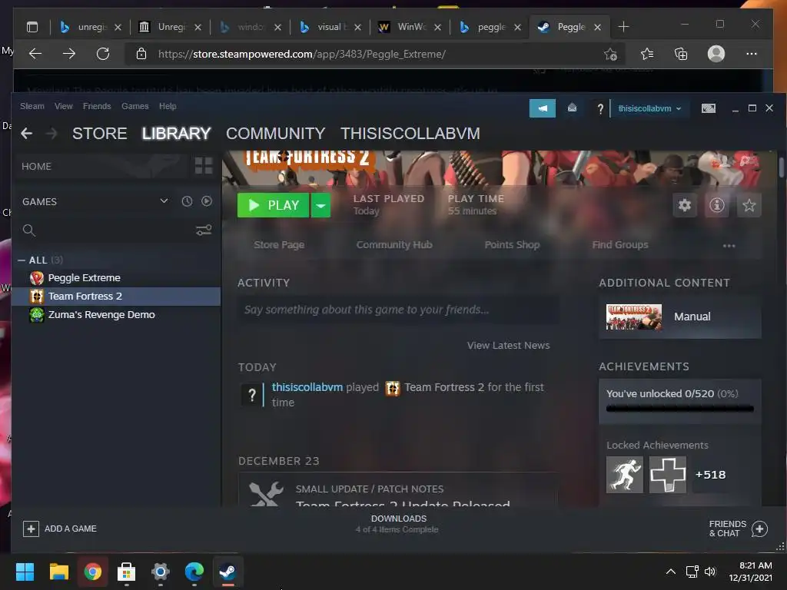Open the collections grid view icon
This screenshot has height=590, width=787.
(203, 166)
